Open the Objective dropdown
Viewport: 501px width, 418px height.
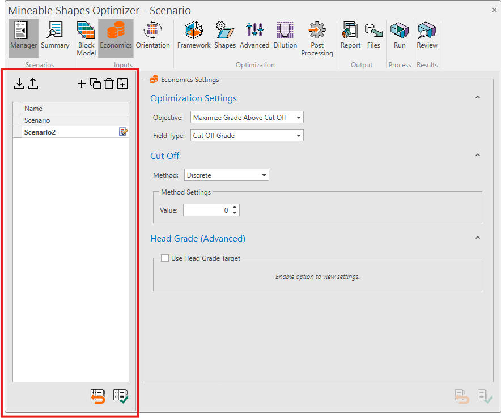coord(247,118)
